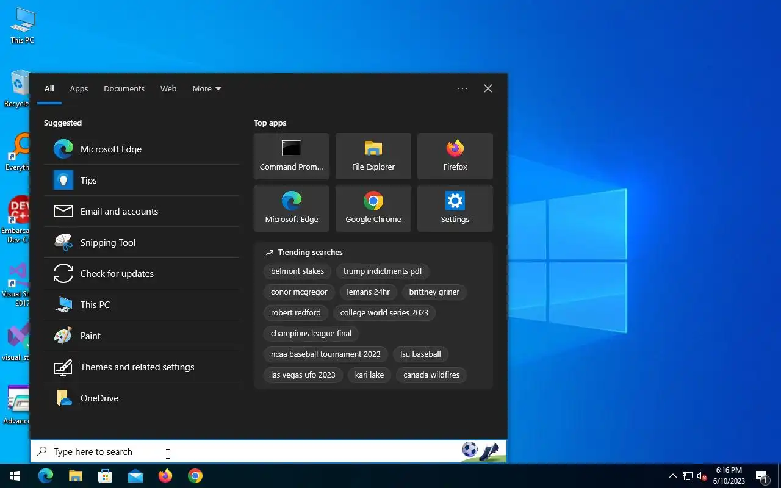Search trending topic robert redford
Viewport: 781px width, 488px height.
click(296, 312)
